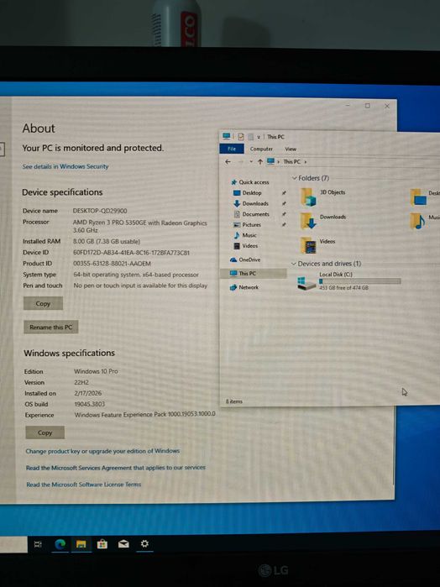Open Change product key or upgrade link

(102, 451)
